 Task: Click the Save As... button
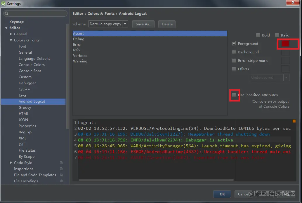click(143, 24)
